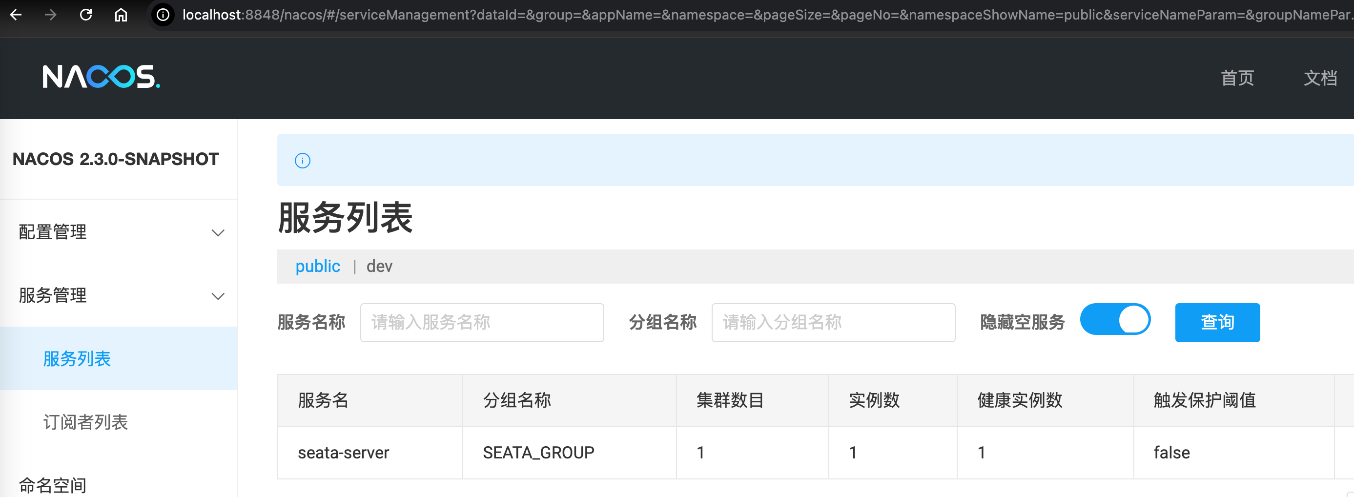Expand the 配置管理 menu chevron
This screenshot has height=497, width=1354.
[218, 232]
